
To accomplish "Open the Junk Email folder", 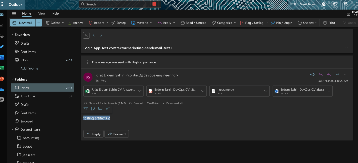I will click(42, 96).
